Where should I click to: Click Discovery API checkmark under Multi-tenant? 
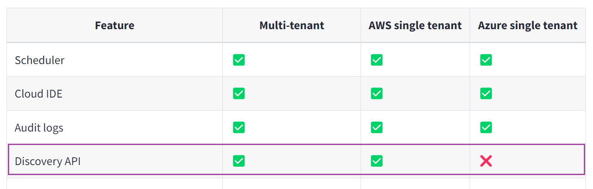(239, 161)
